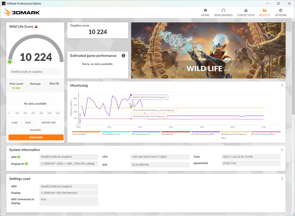Click the info icon for Estimated game performance

[123, 56]
